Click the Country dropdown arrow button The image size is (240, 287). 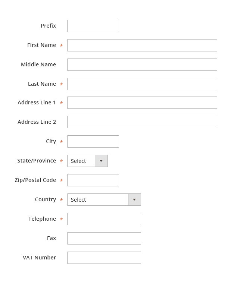pos(134,200)
